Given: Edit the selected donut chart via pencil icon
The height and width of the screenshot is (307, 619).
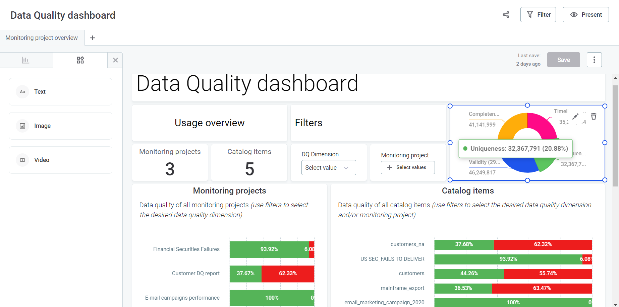Looking at the screenshot, I should (575, 117).
